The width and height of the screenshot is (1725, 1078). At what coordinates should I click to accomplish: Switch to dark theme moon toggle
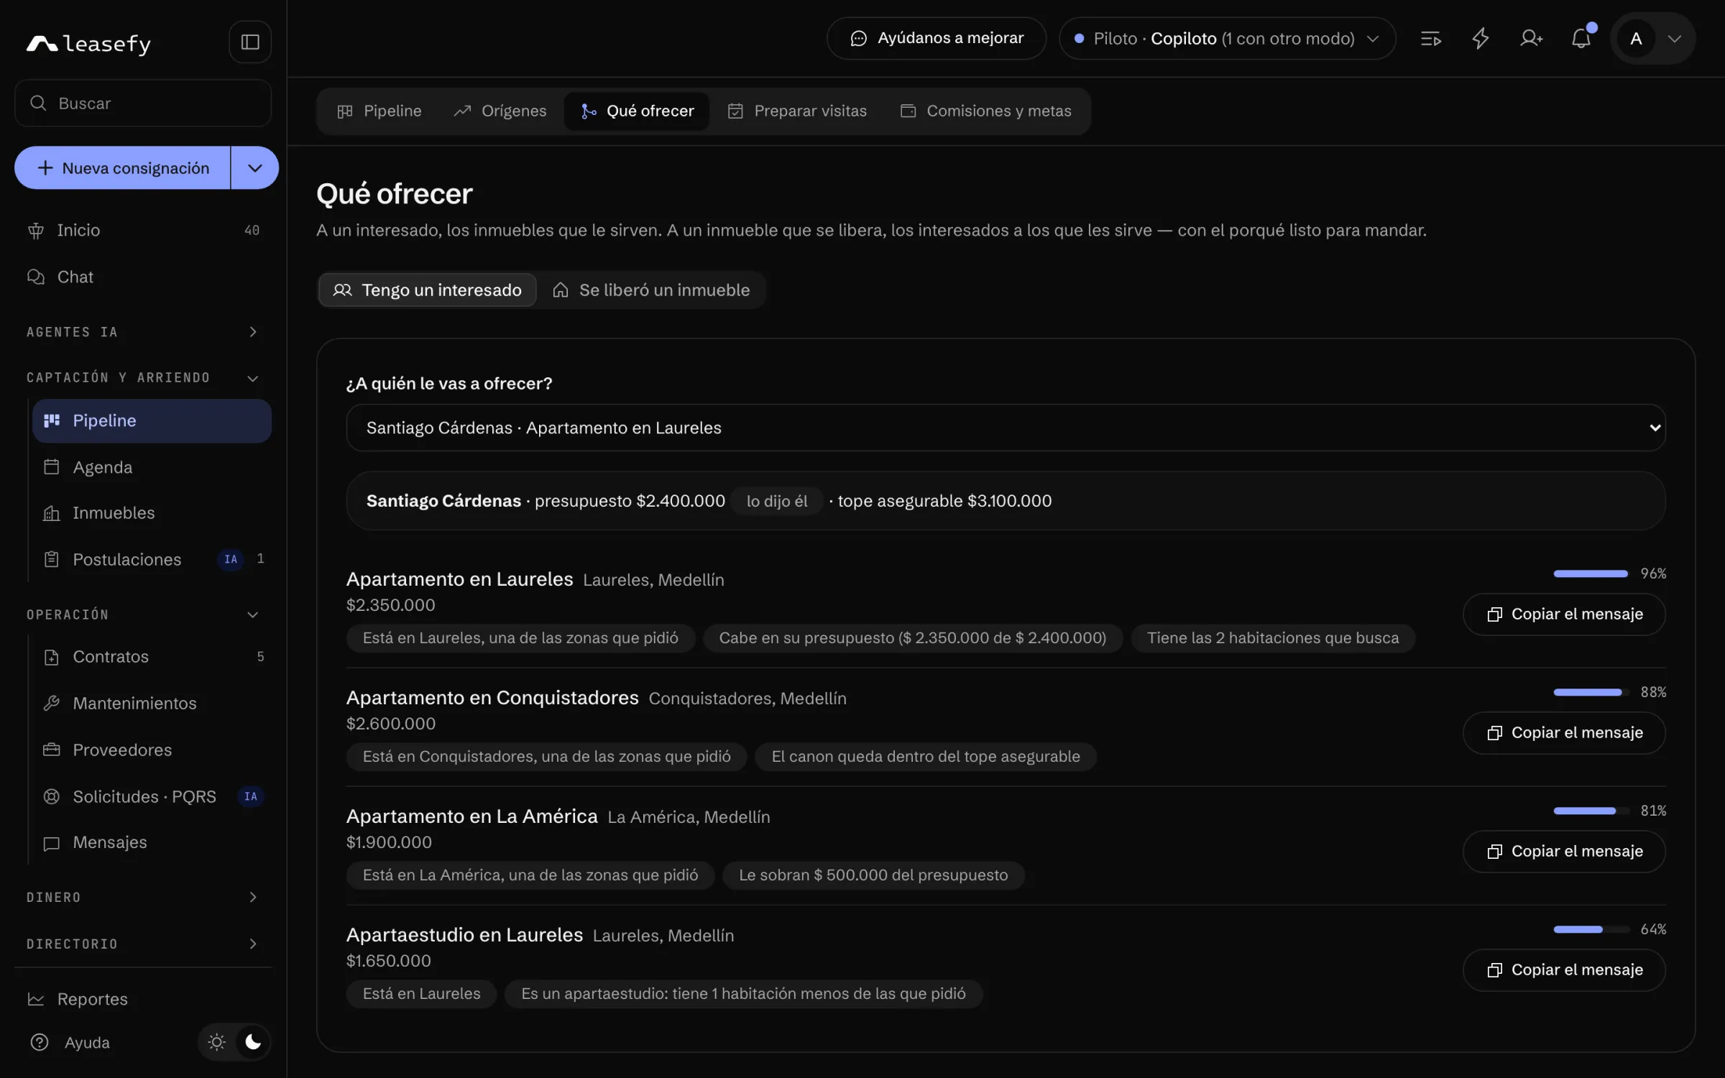[252, 1042]
